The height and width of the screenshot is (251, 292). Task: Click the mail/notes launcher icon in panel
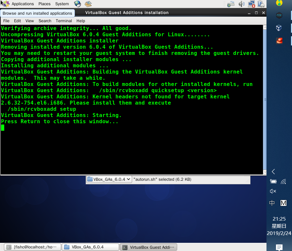click(88, 4)
